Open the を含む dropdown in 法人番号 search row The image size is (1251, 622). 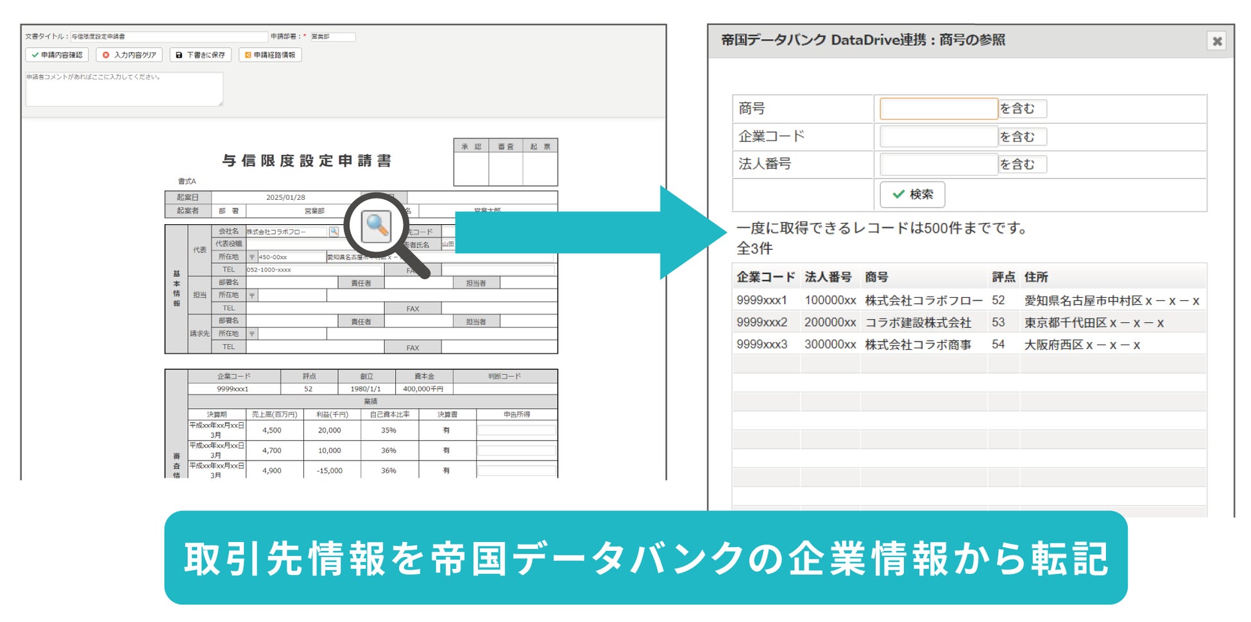1022,164
